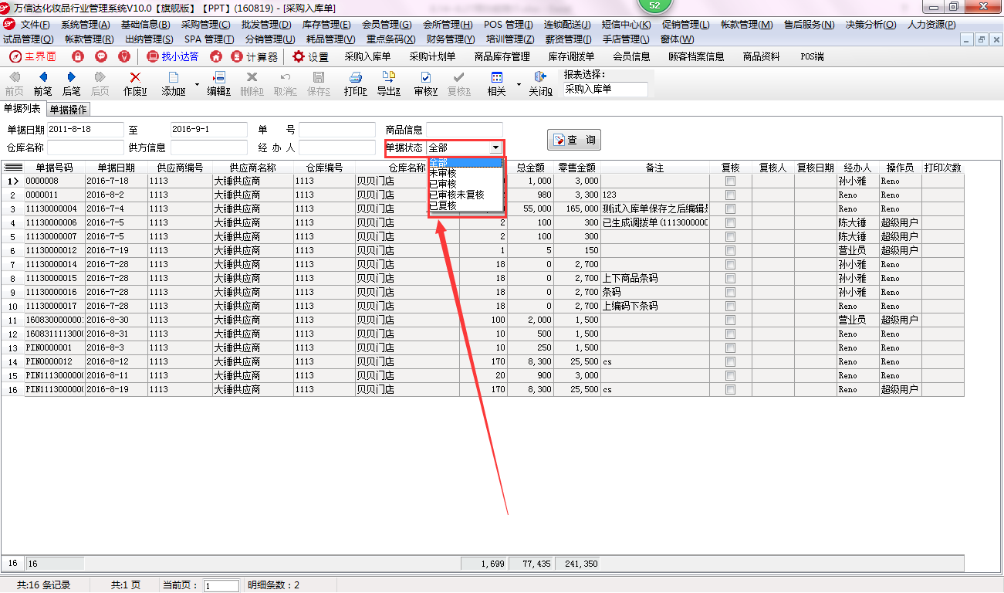Edit the document with 编辑
Screen dimensions: 1004x593
(x=219, y=83)
